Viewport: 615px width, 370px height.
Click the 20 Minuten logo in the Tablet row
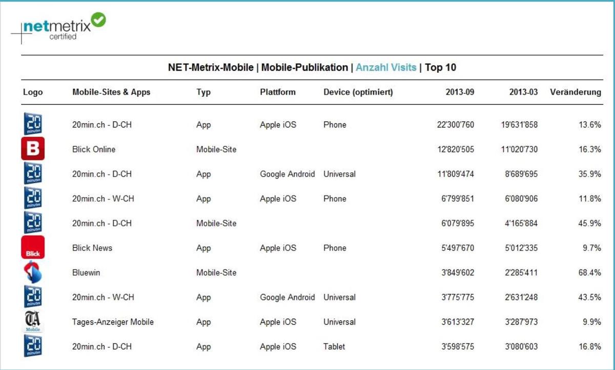click(33, 346)
